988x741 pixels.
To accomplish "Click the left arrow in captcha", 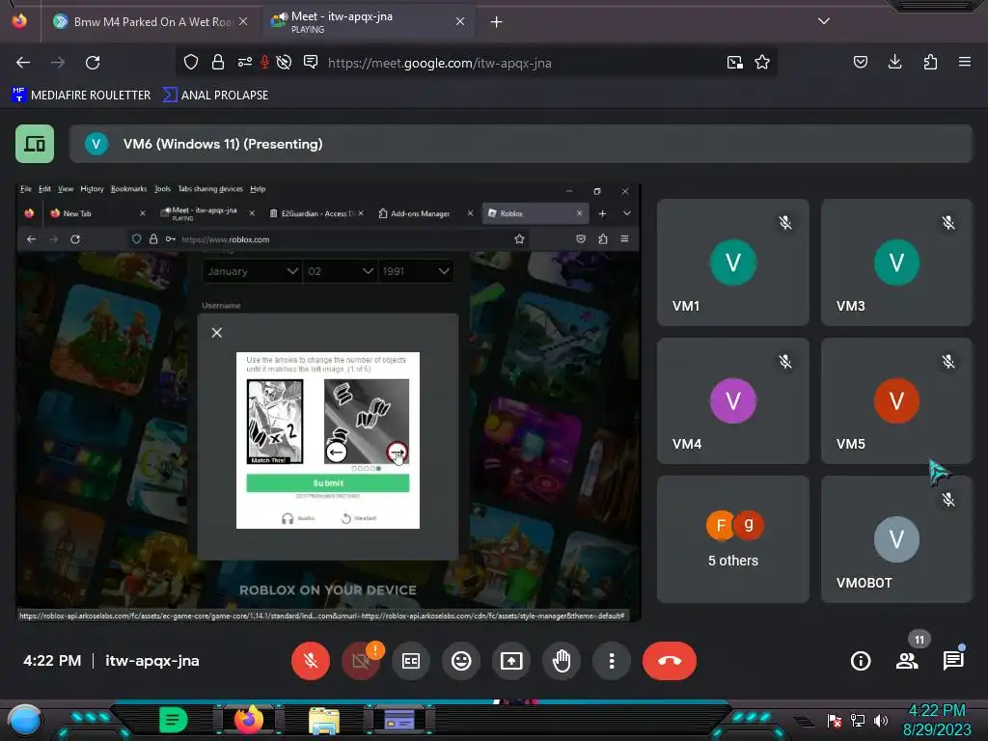I will coord(337,452).
